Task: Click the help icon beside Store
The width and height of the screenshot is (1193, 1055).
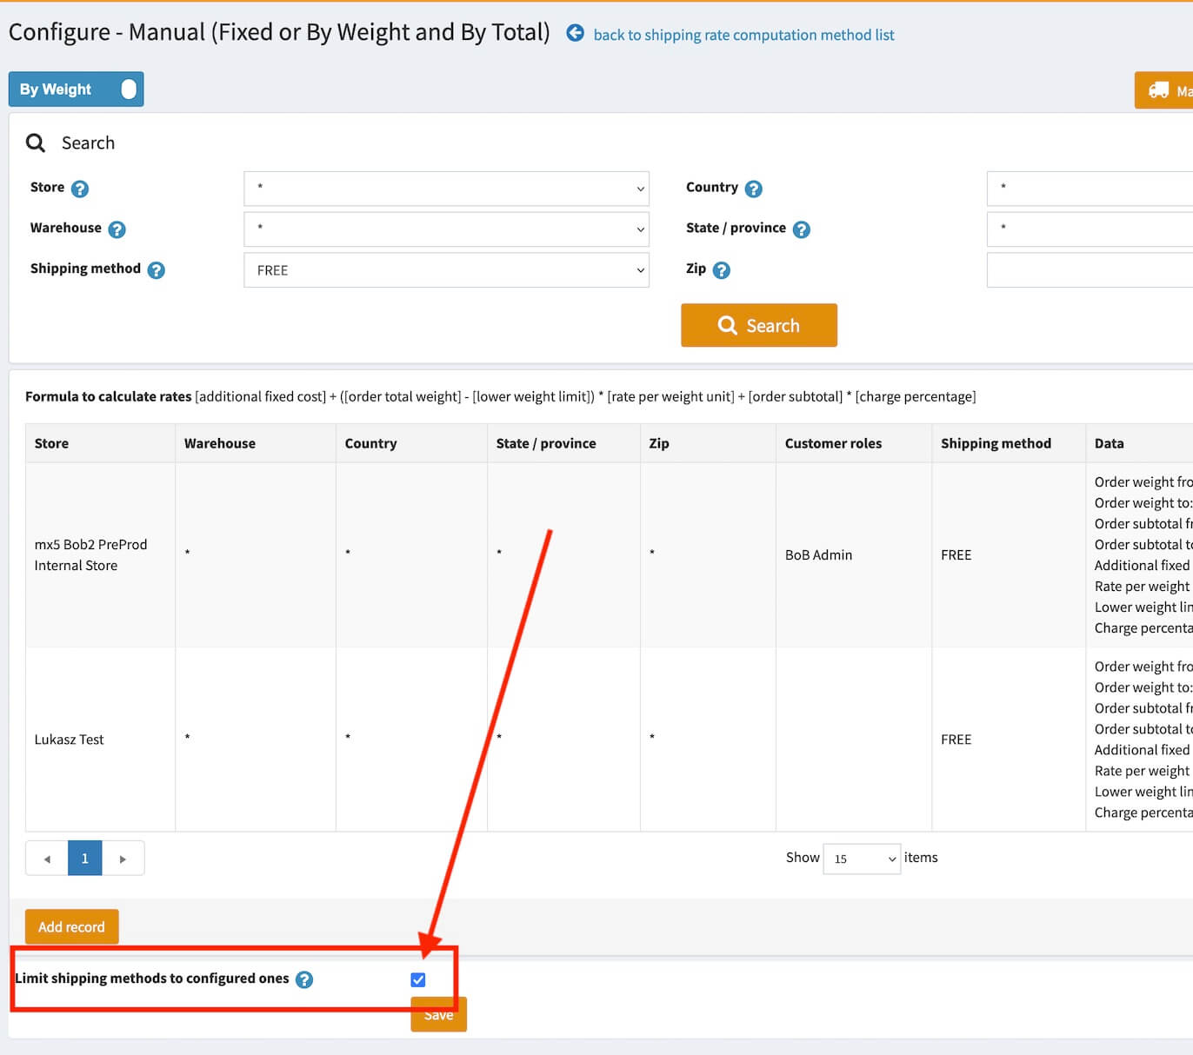Action: (x=80, y=189)
